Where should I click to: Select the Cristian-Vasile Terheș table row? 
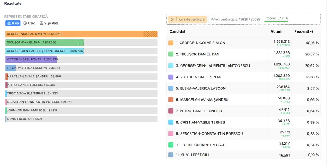pos(244,122)
